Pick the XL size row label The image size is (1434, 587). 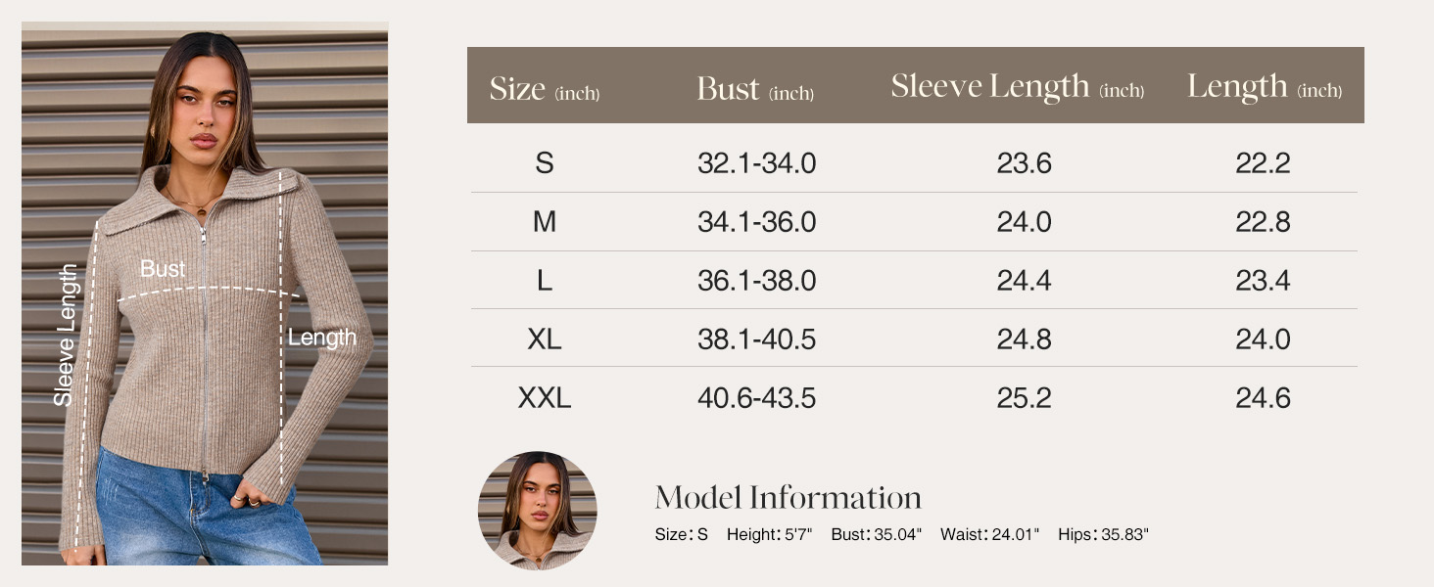(x=545, y=339)
